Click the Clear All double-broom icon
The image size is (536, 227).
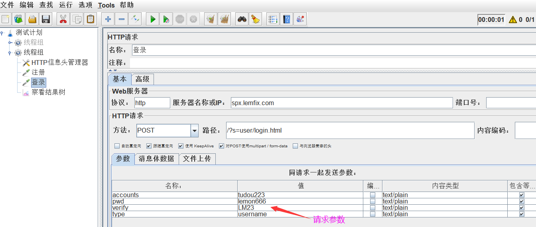tap(225, 19)
